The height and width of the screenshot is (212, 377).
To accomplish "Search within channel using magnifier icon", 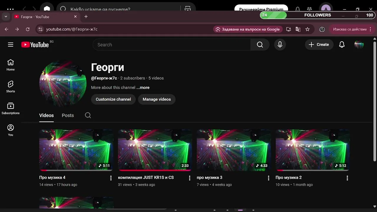I will [88, 115].
